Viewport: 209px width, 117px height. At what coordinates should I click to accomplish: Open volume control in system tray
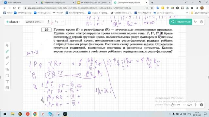tap(185, 114)
